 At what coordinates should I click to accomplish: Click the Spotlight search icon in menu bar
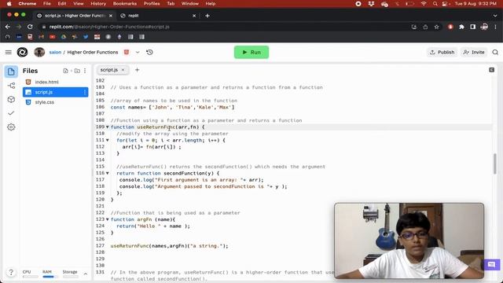click(x=435, y=3)
